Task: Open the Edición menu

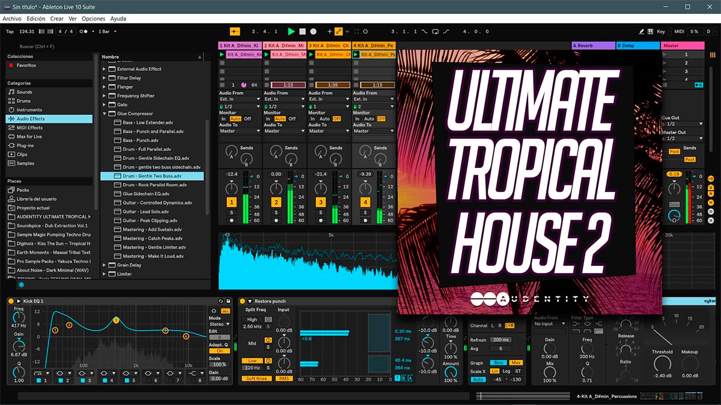Action: (36, 19)
